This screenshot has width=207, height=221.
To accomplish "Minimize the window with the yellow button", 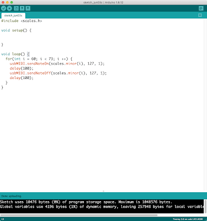I will [x=7, y=2].
